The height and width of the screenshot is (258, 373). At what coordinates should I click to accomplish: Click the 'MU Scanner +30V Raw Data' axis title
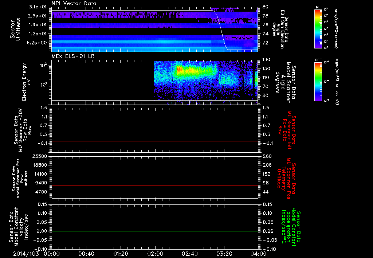pyautogui.click(x=23, y=130)
